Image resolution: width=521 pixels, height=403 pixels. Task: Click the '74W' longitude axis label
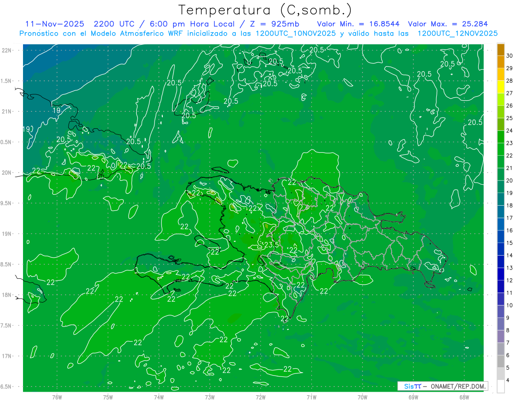(x=158, y=397)
